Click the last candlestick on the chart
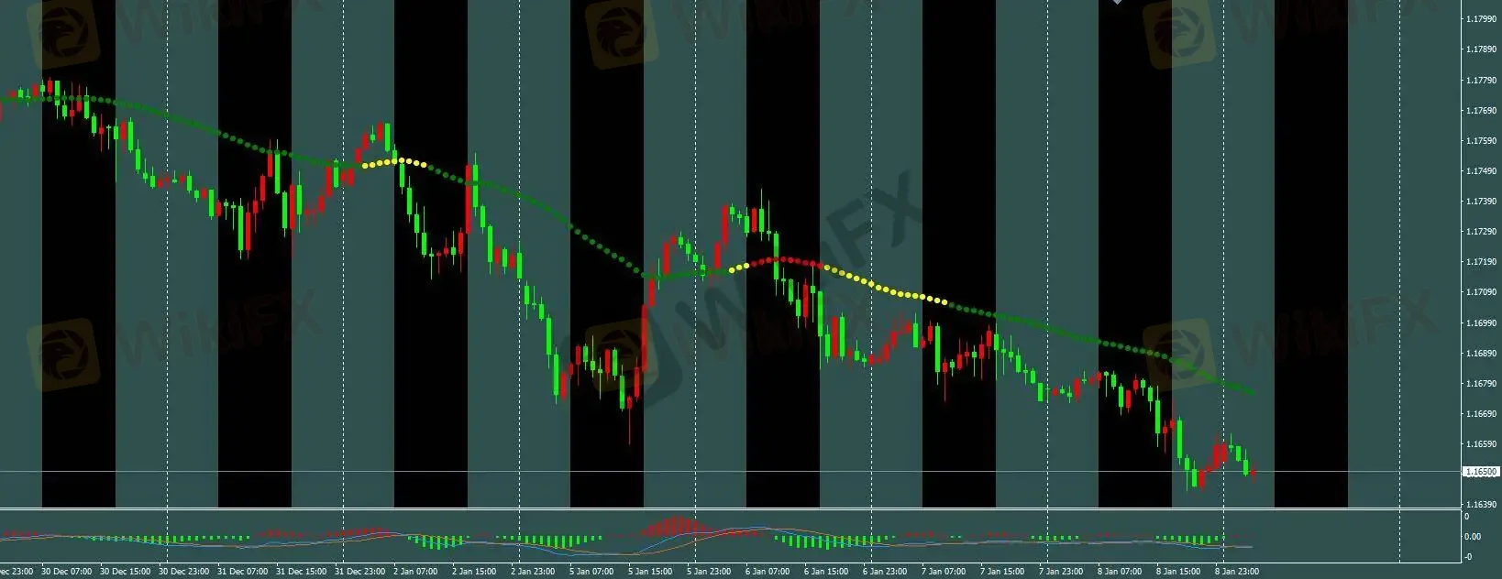Image resolution: width=1502 pixels, height=579 pixels. (x=1253, y=473)
